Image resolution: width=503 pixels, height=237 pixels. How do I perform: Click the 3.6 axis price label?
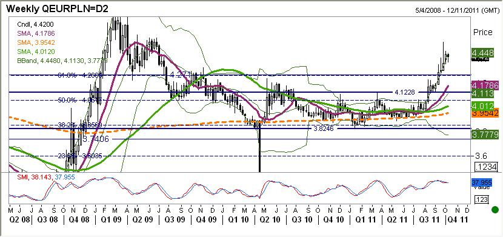pyautogui.click(x=481, y=156)
